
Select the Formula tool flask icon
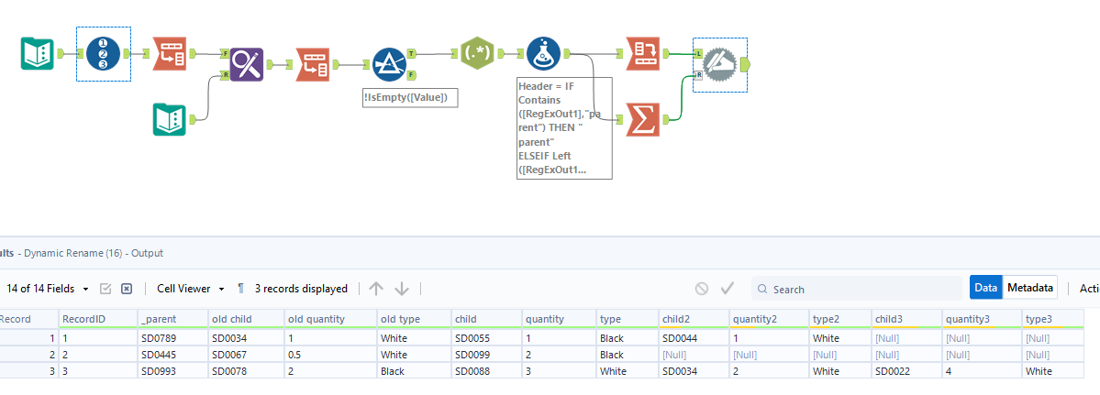click(544, 53)
